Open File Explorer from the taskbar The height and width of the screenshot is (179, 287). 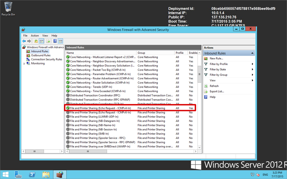point(46,174)
